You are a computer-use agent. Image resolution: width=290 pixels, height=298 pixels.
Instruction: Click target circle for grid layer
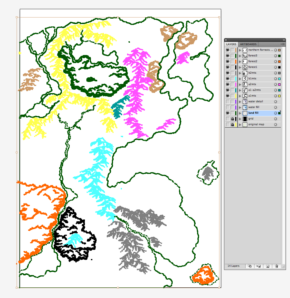[275, 119]
